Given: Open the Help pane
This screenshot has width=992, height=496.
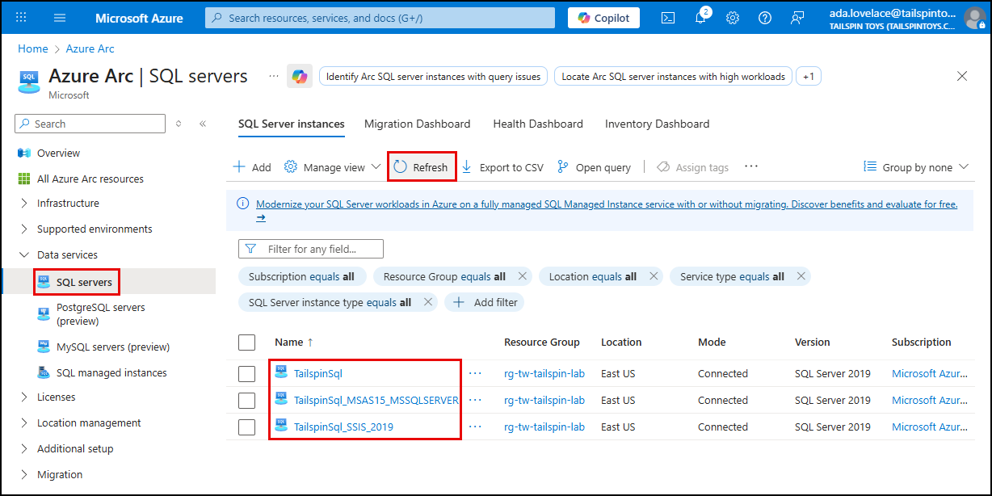Looking at the screenshot, I should click(x=764, y=17).
